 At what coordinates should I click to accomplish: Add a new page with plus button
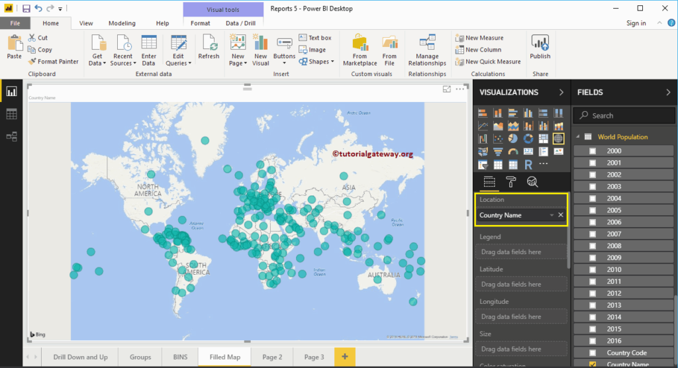(344, 357)
